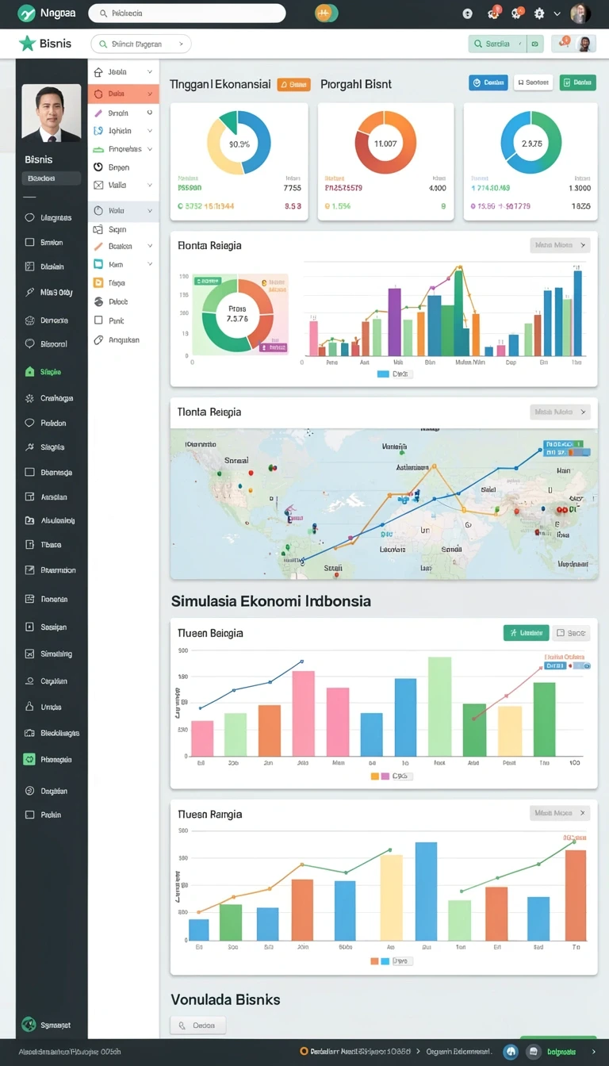Image resolution: width=609 pixels, height=1066 pixels.
Task: Select the green home icon in dark sidebar
Action: [x=30, y=371]
